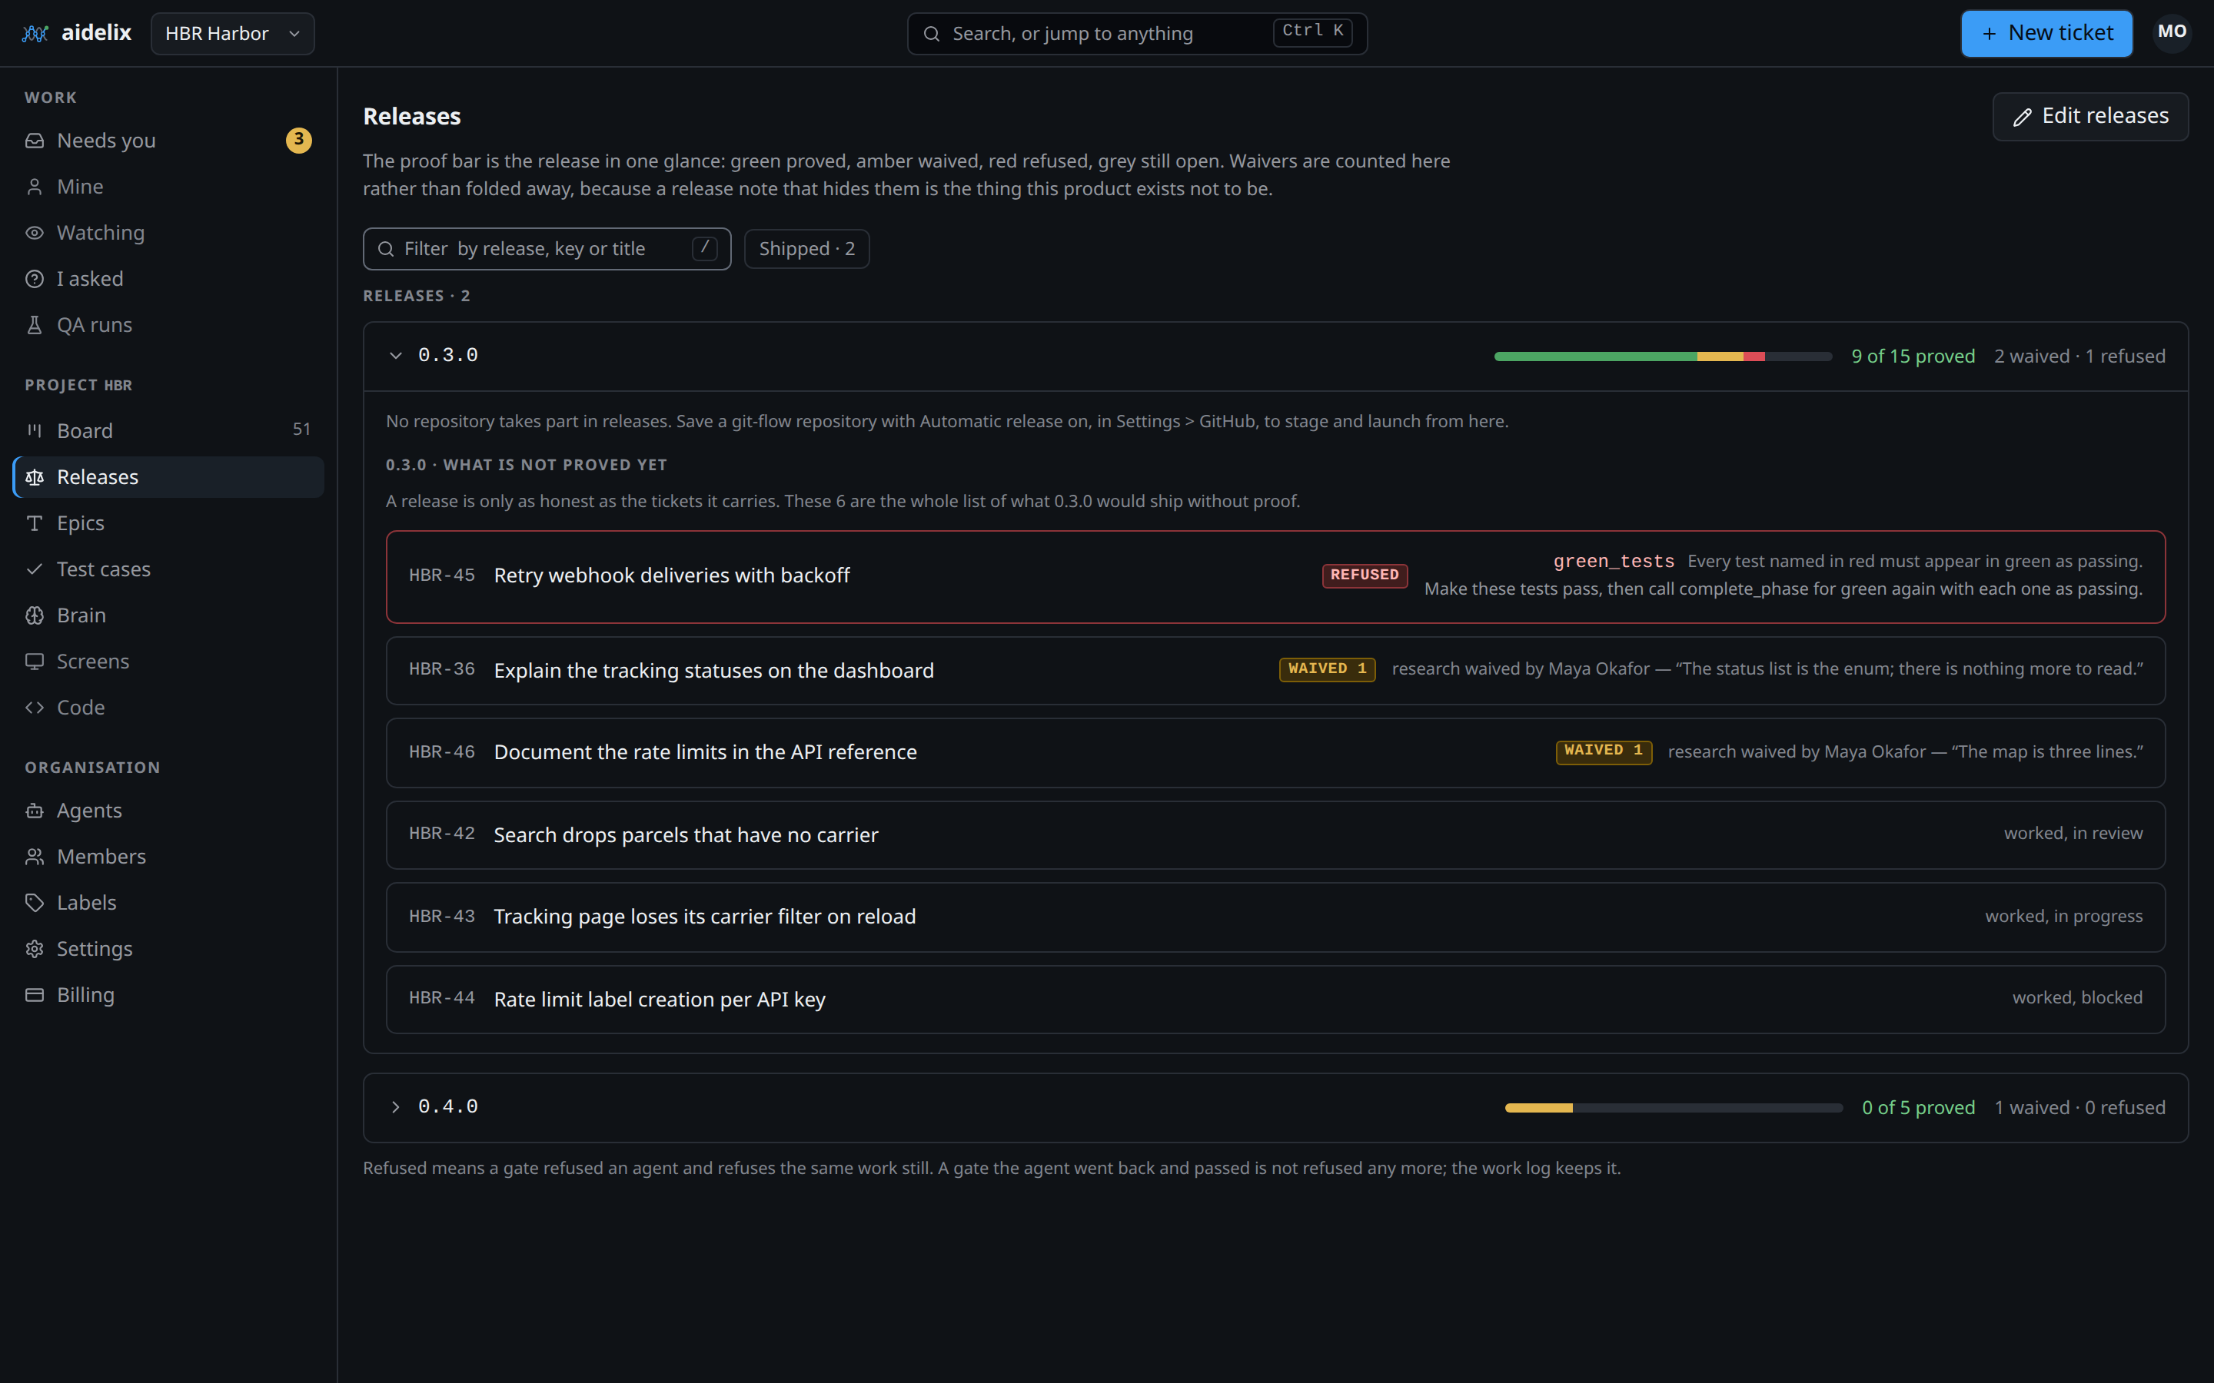
Task: Open QA runs flask icon
Action: pyautogui.click(x=35, y=325)
